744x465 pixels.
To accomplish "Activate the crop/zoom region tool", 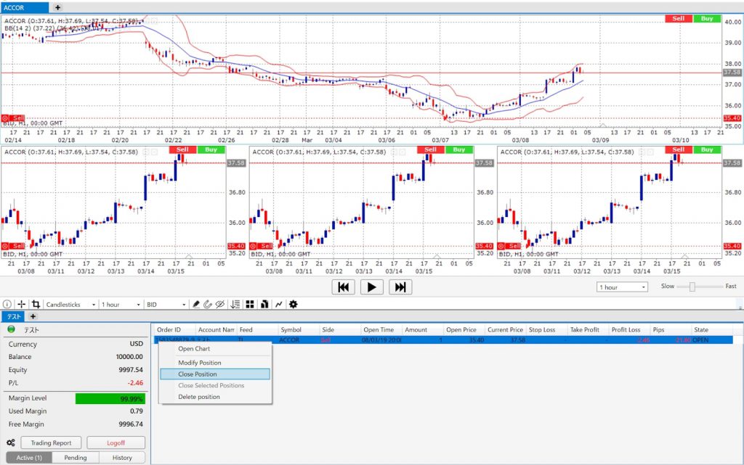I will coord(36,305).
